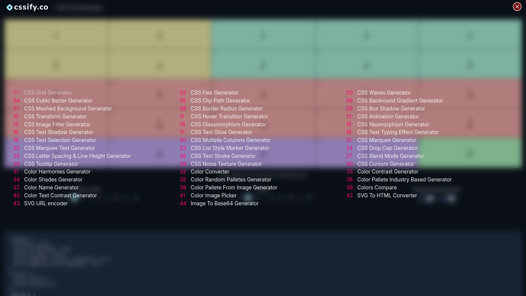Screen dimensions: 526x296
Task: Click the cssify.co diamond logo icon
Action: [x=10, y=7]
